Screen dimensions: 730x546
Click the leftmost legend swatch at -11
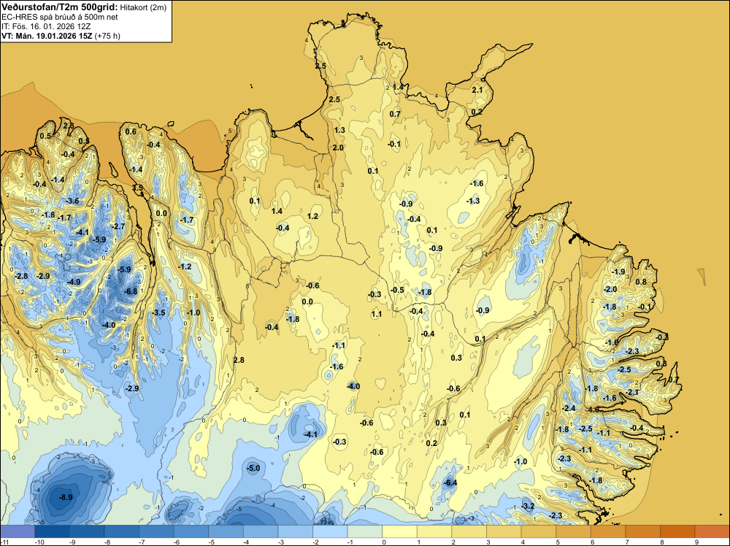pyautogui.click(x=18, y=531)
